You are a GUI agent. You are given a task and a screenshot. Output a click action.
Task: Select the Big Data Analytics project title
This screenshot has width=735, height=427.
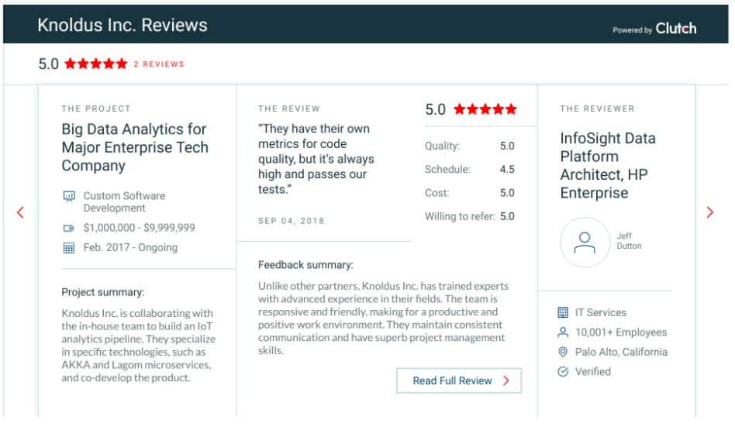tap(135, 147)
